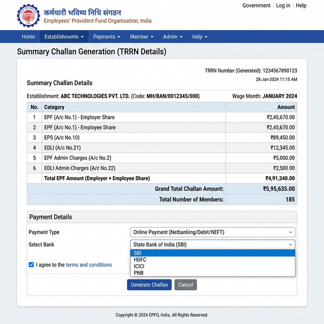
Task: Open the Home nav item
Action: (28, 37)
